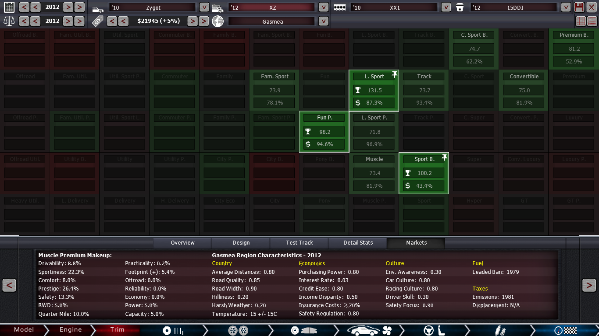Viewport: 599px width, 336px height.
Task: Select the Markets tab
Action: pyautogui.click(x=416, y=243)
